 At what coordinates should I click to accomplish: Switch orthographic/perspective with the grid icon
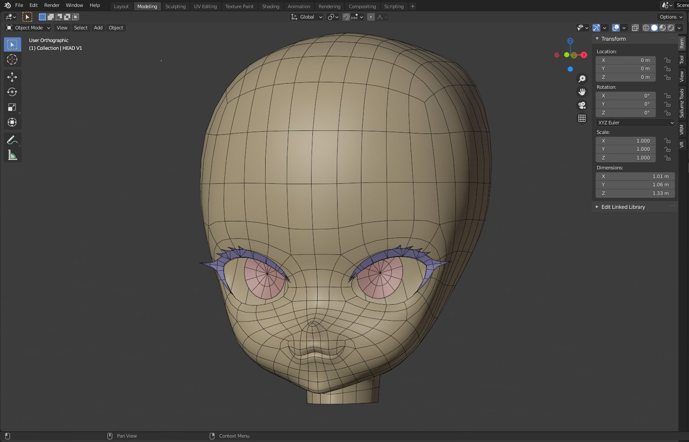pyautogui.click(x=582, y=118)
